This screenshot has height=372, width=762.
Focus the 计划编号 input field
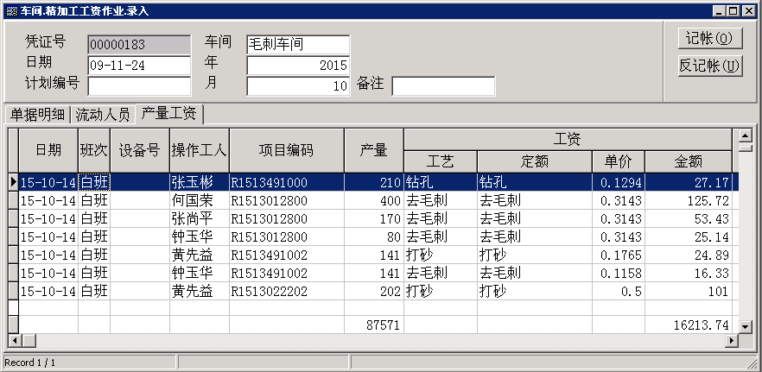coord(138,85)
